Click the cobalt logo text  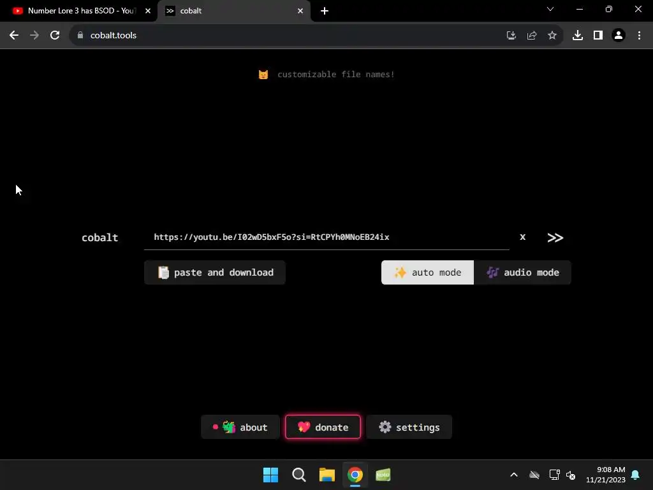pyautogui.click(x=100, y=237)
